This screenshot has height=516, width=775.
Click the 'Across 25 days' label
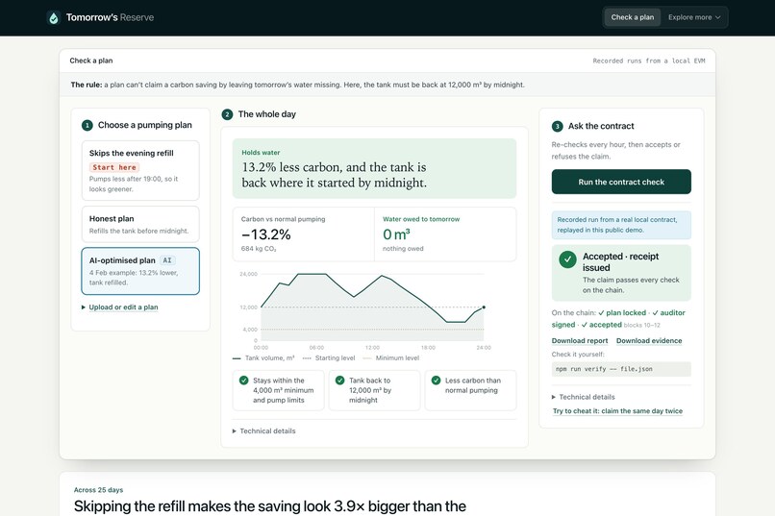click(98, 490)
